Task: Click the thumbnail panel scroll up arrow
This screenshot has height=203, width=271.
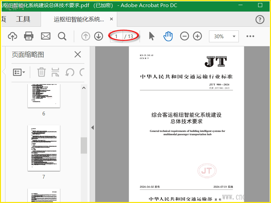Action: click(84, 88)
